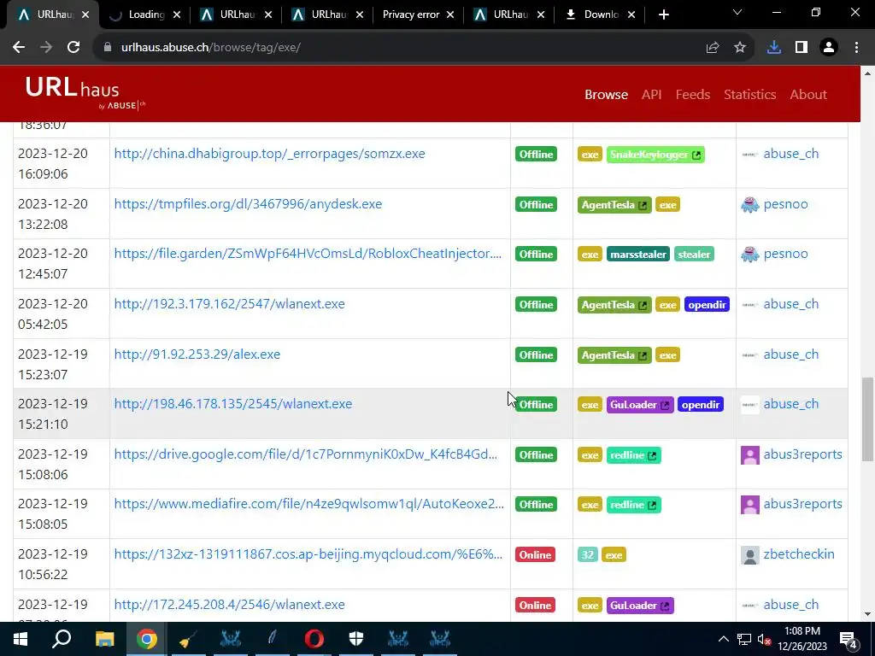This screenshot has height=656, width=875.
Task: Open Windows taskbar search
Action: click(x=62, y=639)
